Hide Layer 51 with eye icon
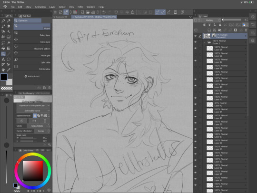The height and width of the screenshot is (193, 257). [196, 48]
